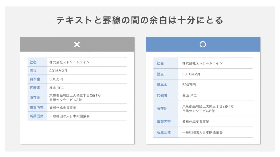This screenshot has height=157, width=280.
Task: Click 所在地 label in the right table
Action: [x=162, y=108]
